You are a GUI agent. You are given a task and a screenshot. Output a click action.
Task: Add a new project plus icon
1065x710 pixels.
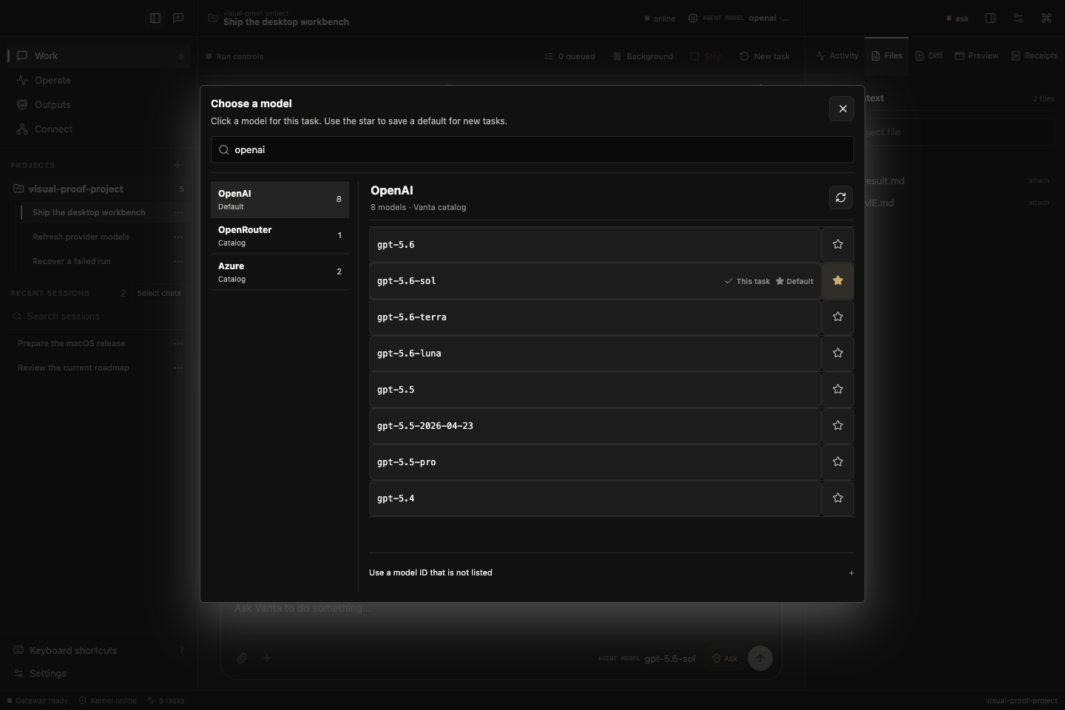pyautogui.click(x=177, y=165)
